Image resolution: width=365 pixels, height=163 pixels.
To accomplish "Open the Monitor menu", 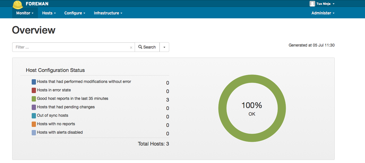I will tap(25, 13).
